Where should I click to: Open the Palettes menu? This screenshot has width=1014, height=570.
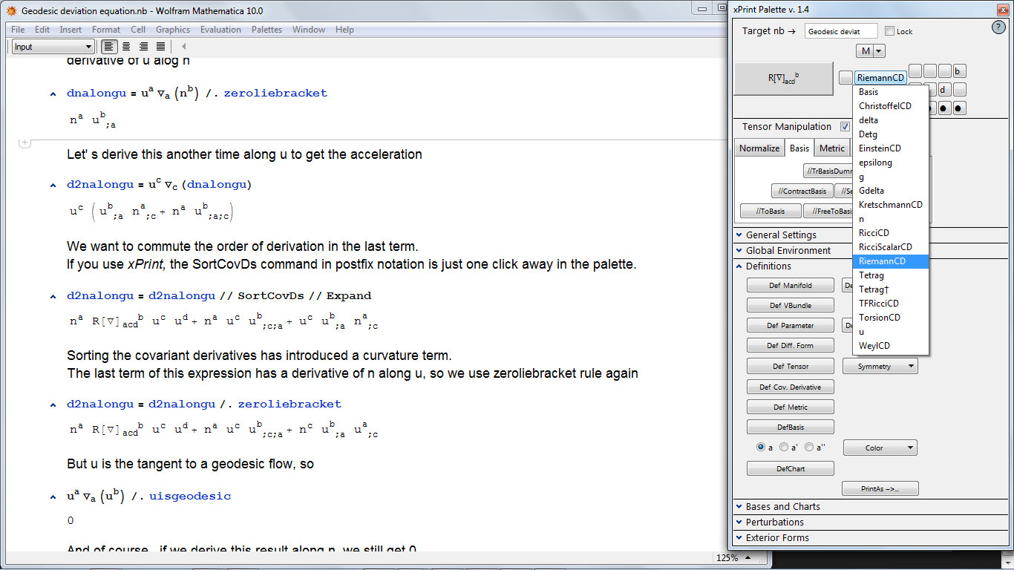click(x=266, y=30)
